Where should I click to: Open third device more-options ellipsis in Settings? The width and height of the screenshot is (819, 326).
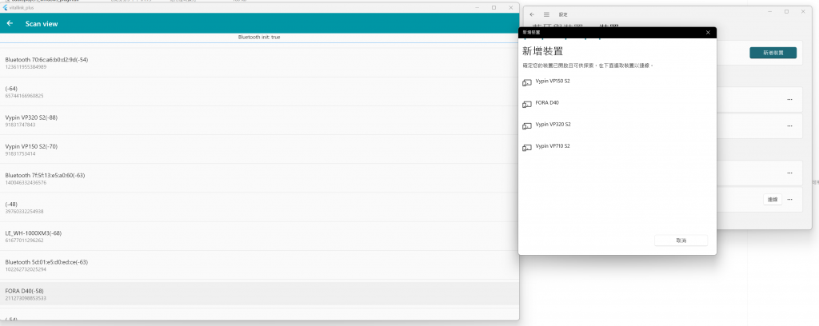(789, 173)
